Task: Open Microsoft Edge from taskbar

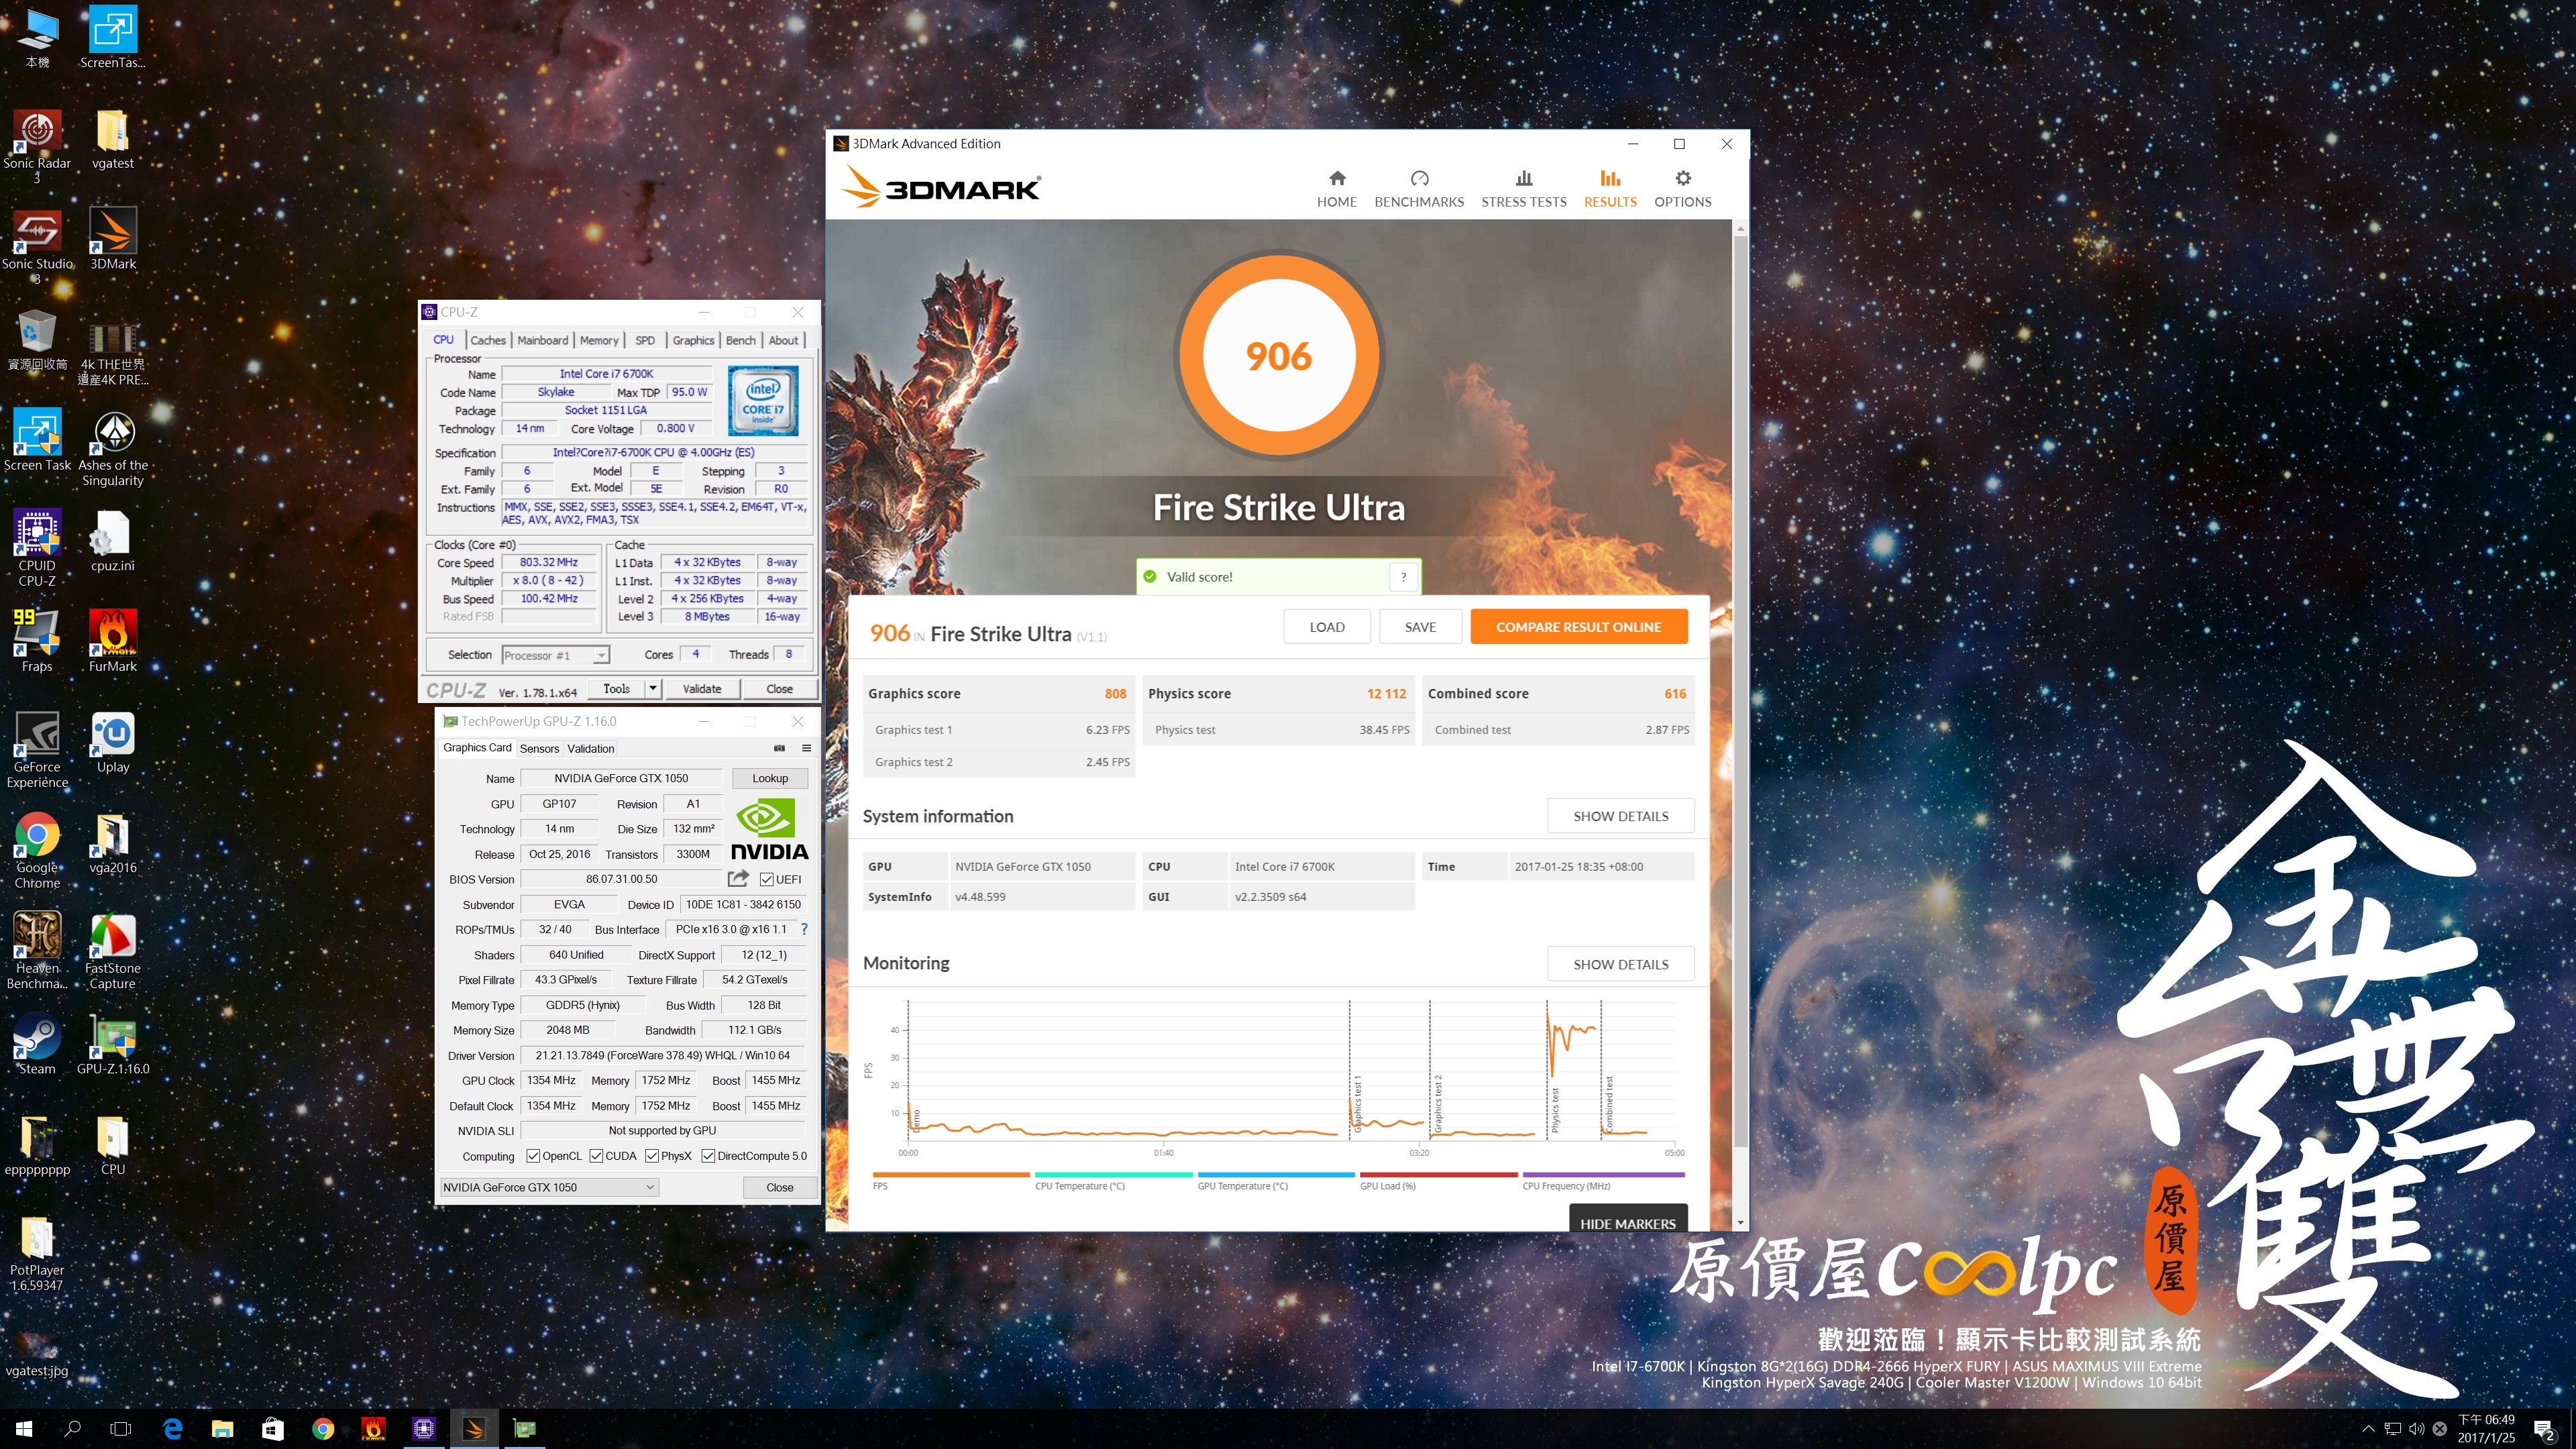Action: 172,1429
